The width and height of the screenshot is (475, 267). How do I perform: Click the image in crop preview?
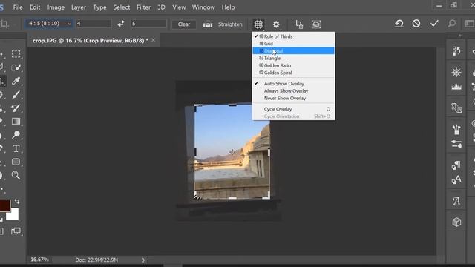(x=232, y=151)
